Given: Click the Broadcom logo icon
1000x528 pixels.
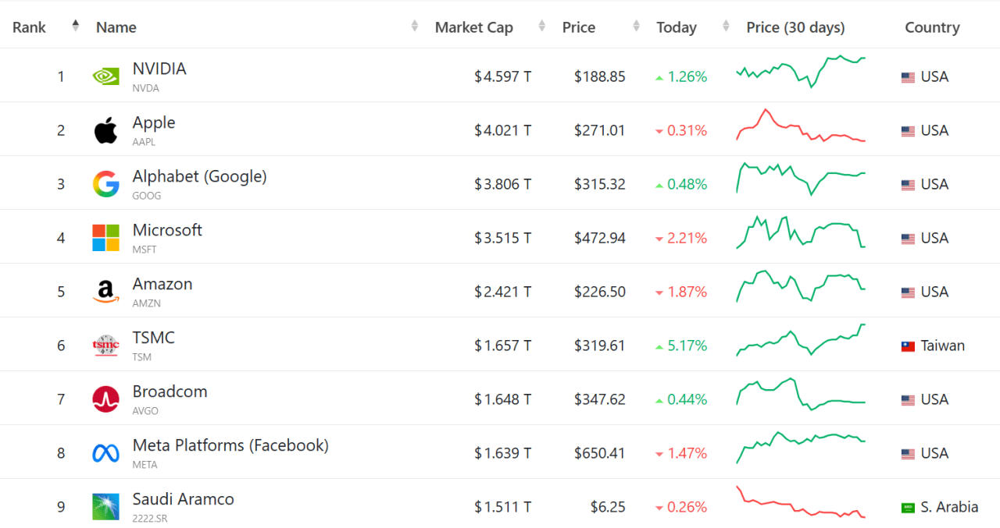Looking at the screenshot, I should (x=106, y=399).
